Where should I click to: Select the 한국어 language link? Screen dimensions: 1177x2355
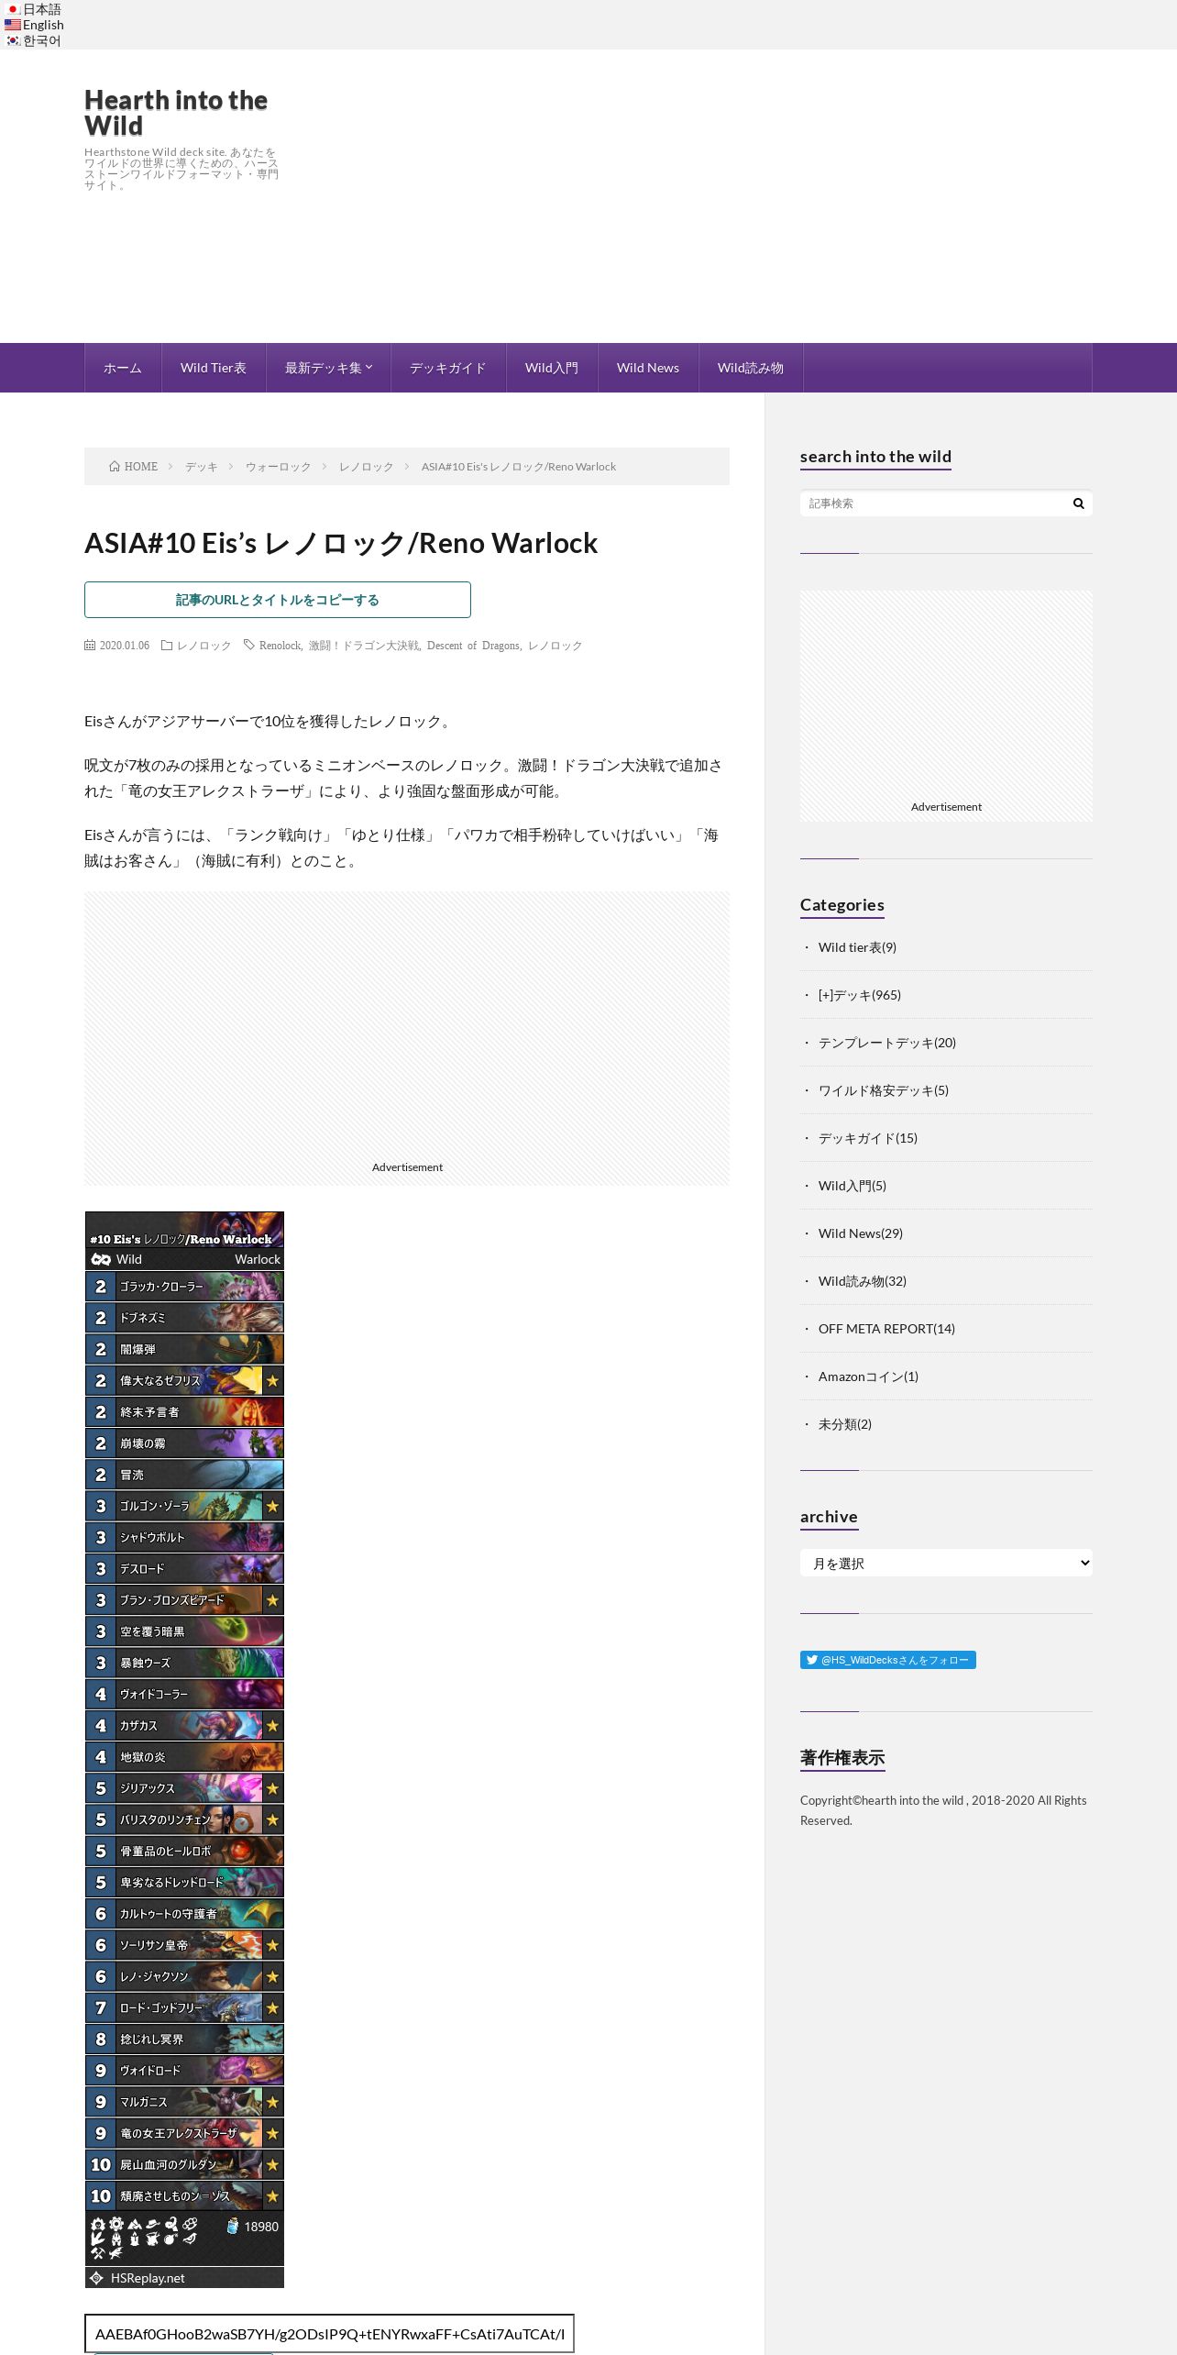(x=41, y=40)
